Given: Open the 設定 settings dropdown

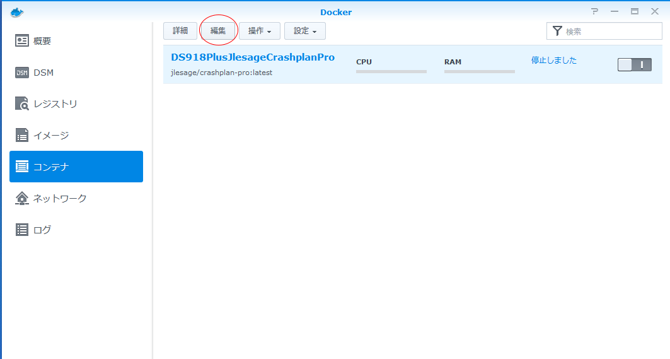Looking at the screenshot, I should [x=304, y=31].
